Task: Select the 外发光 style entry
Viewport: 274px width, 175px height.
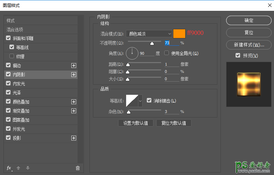Action: click(x=19, y=129)
